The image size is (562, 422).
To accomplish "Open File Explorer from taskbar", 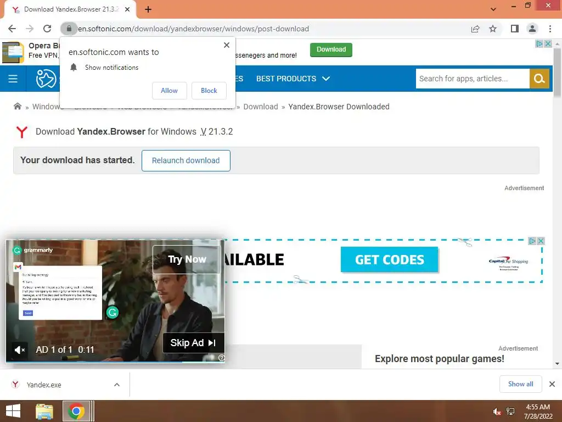I will [x=44, y=411].
